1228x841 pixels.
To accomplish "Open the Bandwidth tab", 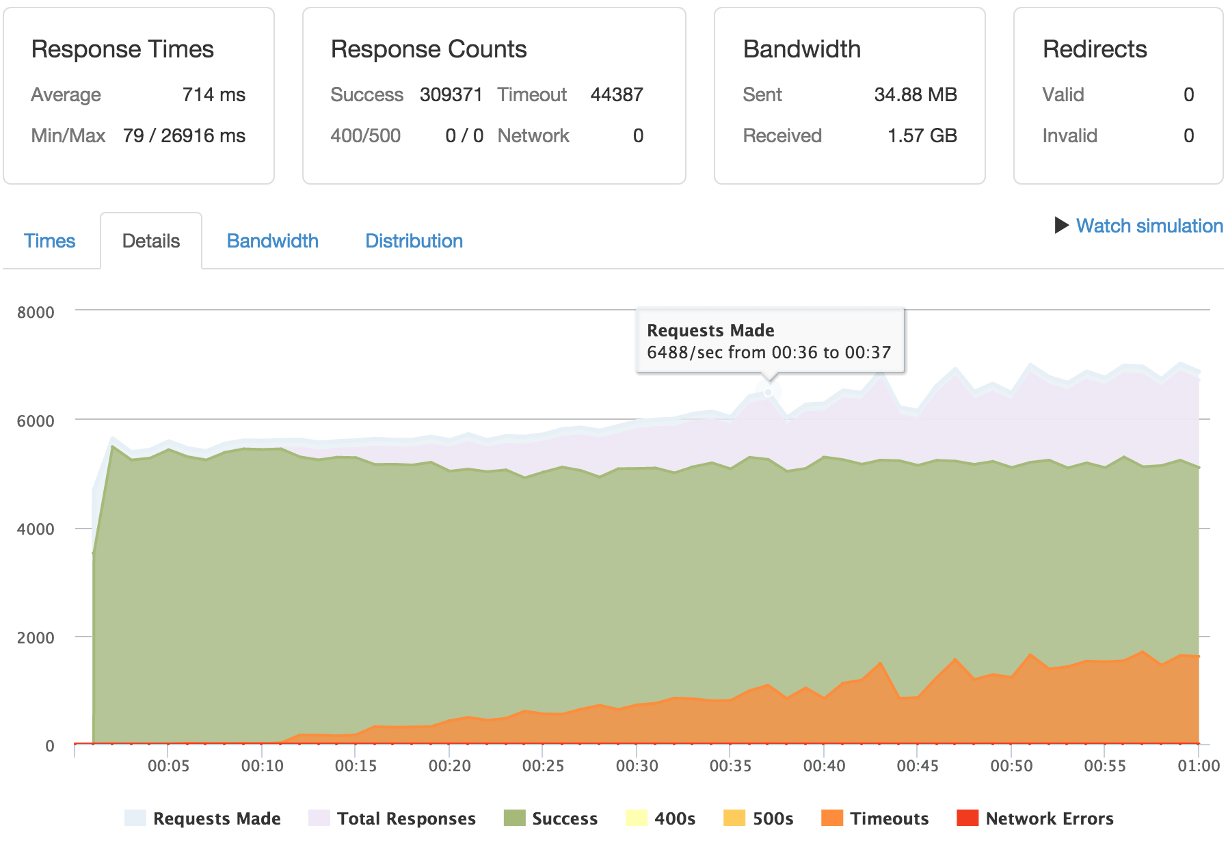I will 272,241.
